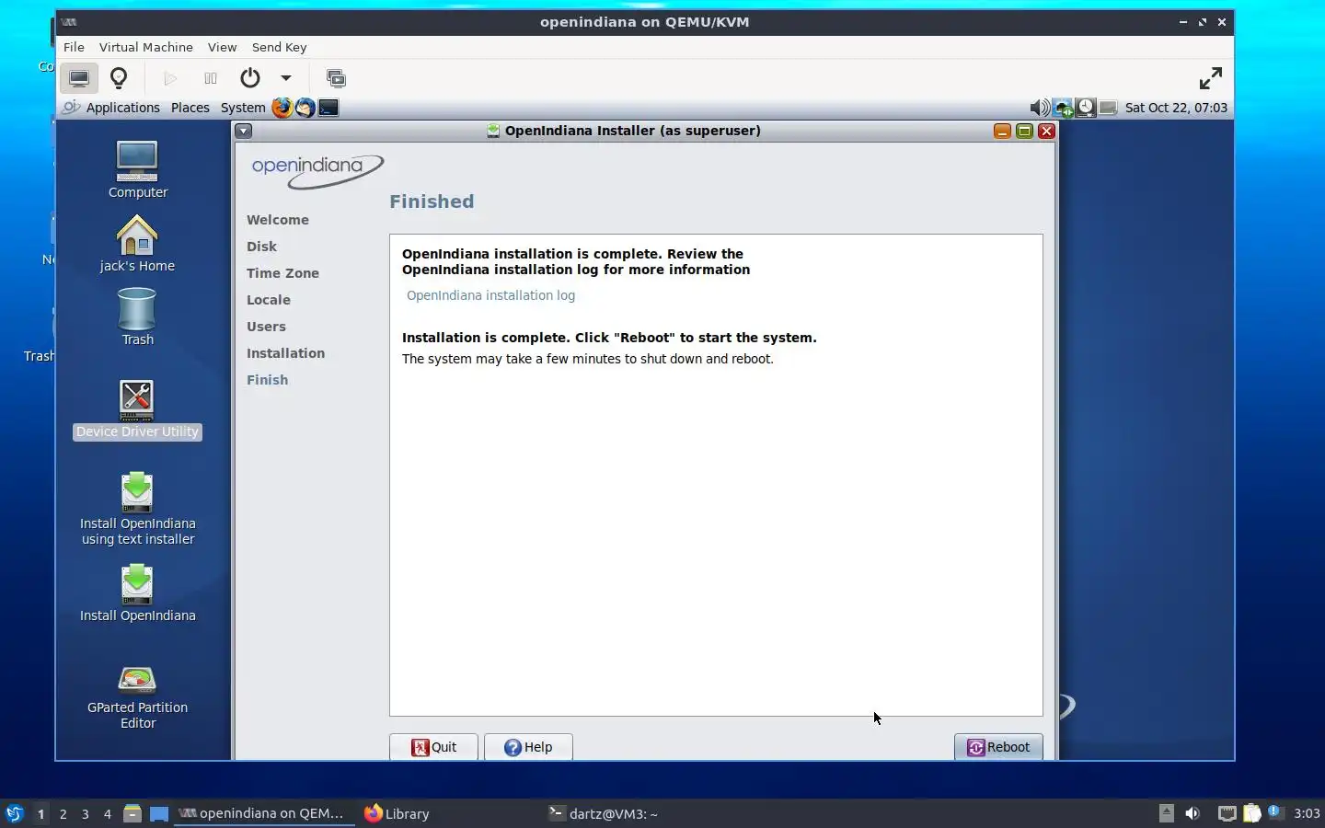Select jack's Home desktop icon
Viewport: 1325px width, 828px height.
click(137, 244)
